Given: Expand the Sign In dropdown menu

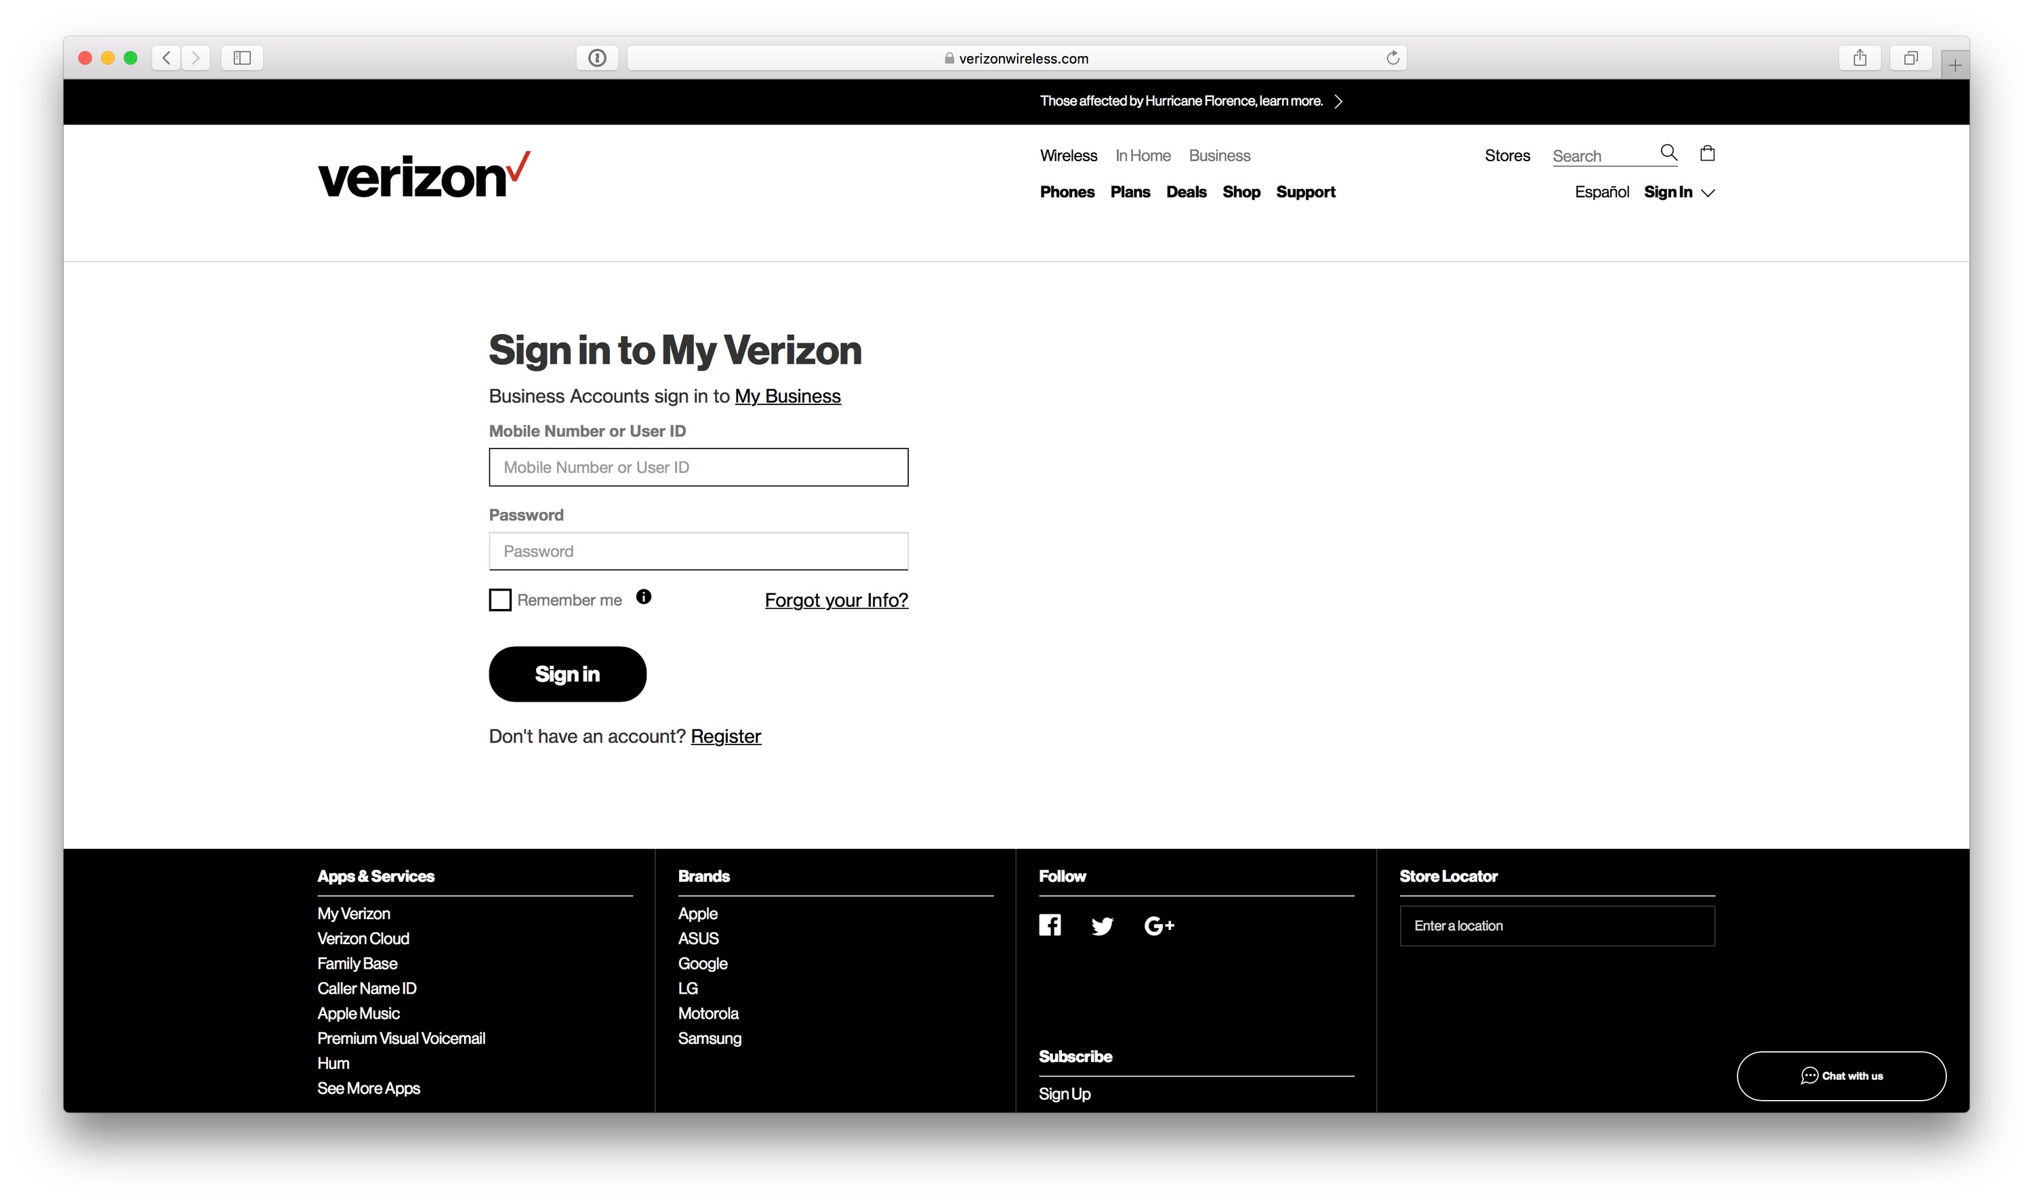Looking at the screenshot, I should [x=1679, y=192].
